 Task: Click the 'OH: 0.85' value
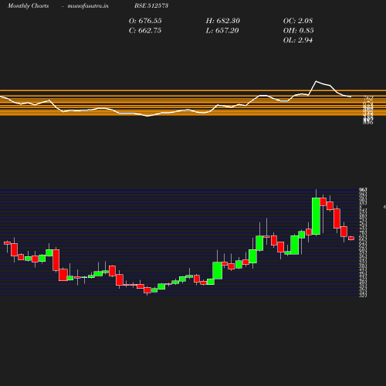tap(298, 31)
